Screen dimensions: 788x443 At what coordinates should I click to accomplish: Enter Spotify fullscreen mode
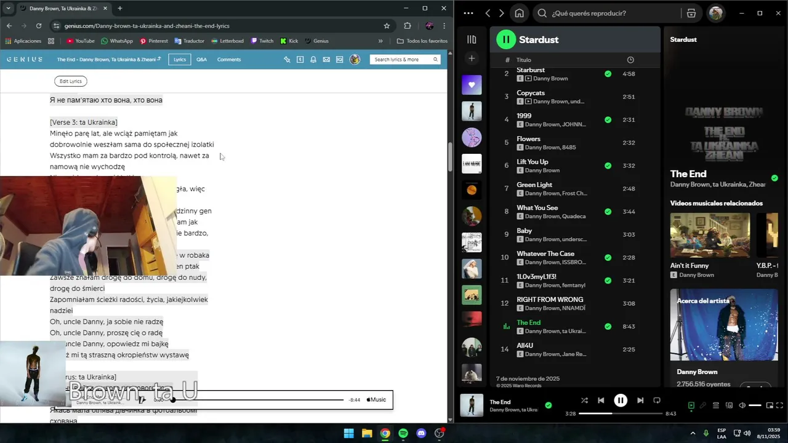(x=780, y=405)
